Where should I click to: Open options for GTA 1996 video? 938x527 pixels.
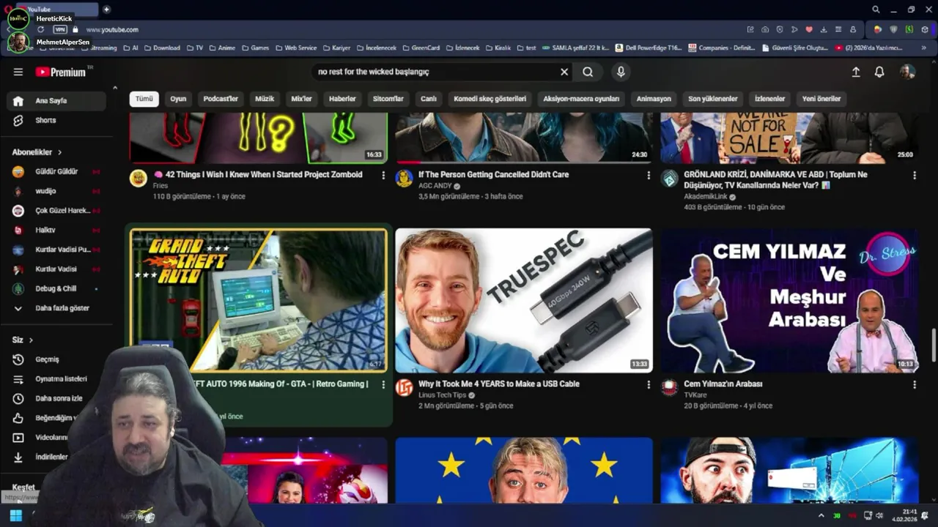pyautogui.click(x=383, y=385)
